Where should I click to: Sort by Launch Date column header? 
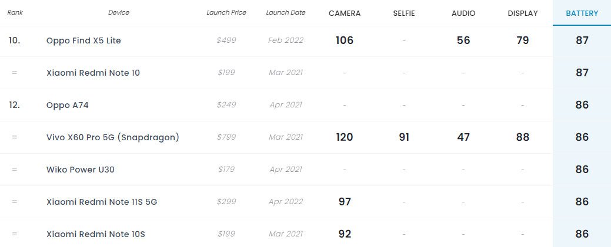[x=285, y=12]
